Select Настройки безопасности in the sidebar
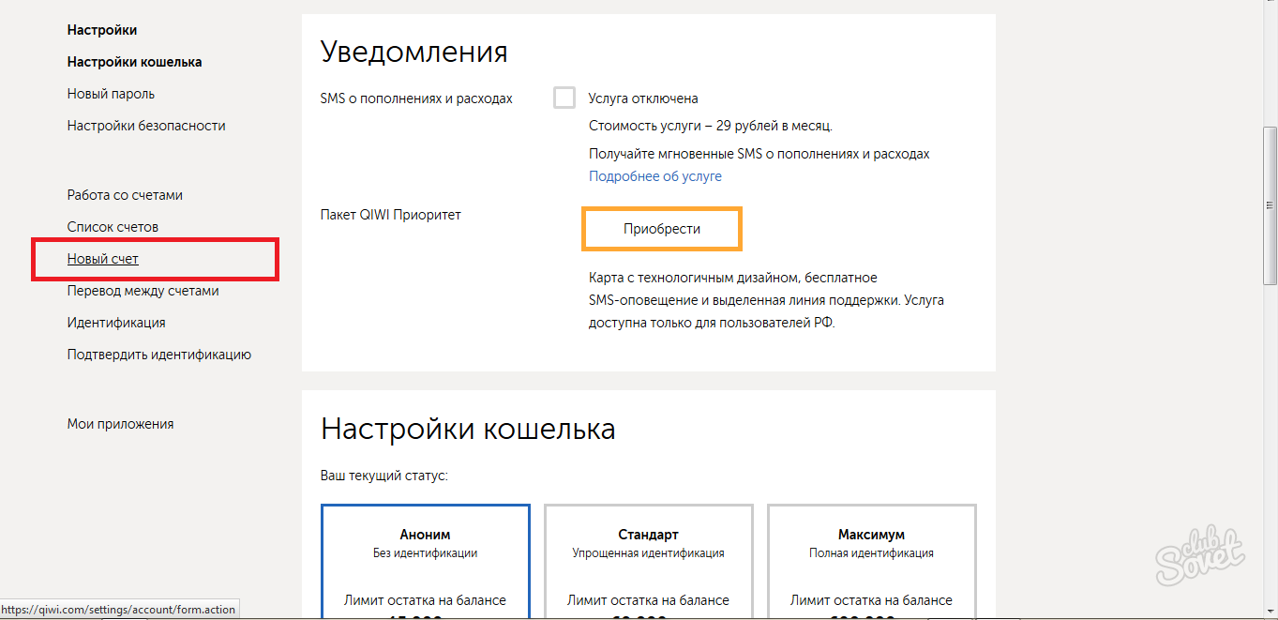 click(x=146, y=126)
